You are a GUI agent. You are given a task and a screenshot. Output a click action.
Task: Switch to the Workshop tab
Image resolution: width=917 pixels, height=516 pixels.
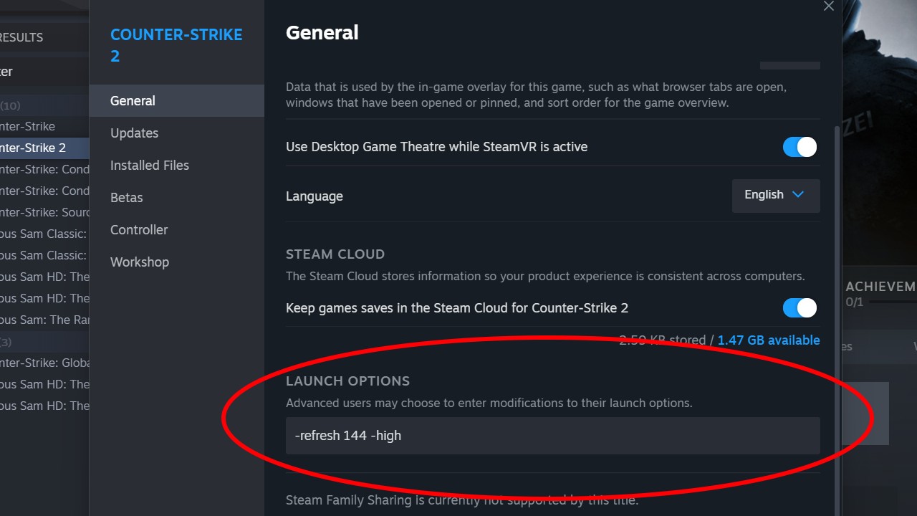pos(140,262)
